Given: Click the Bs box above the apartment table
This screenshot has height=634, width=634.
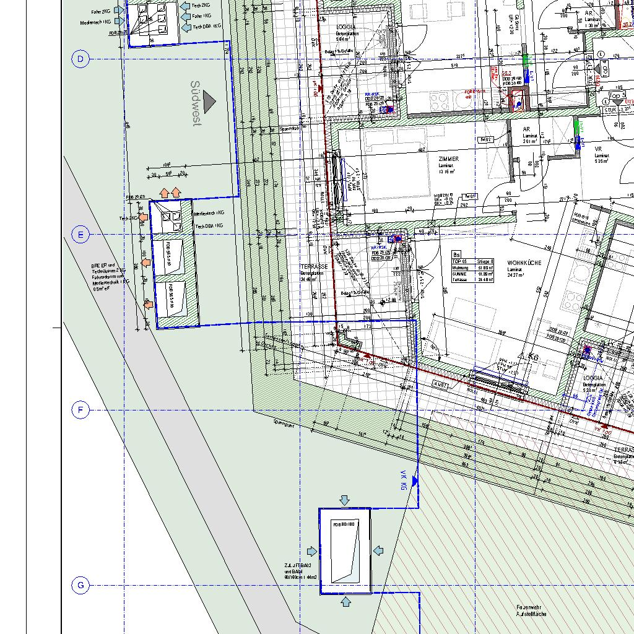Looking at the screenshot, I should coord(456,254).
